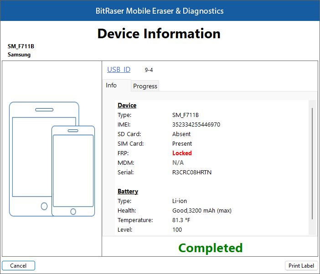Click the USB ID value 9-4
The width and height of the screenshot is (320, 274).
(149, 70)
